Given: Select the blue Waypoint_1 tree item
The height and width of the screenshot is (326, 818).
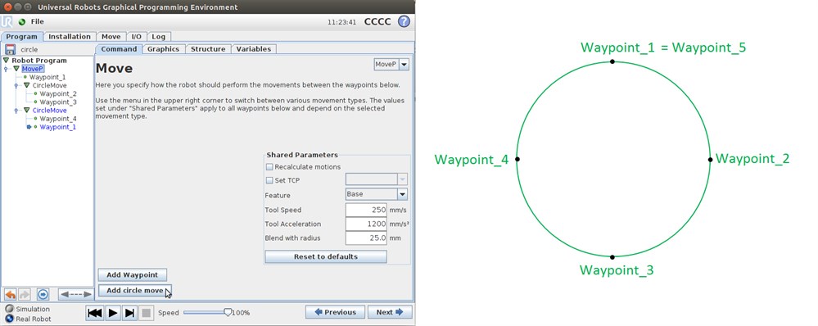Looking at the screenshot, I should [x=58, y=127].
